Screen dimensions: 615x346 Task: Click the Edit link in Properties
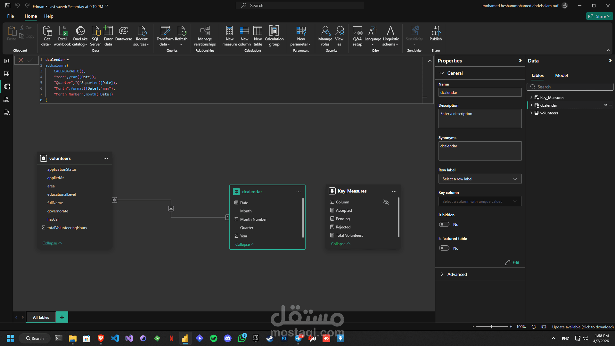pyautogui.click(x=515, y=262)
